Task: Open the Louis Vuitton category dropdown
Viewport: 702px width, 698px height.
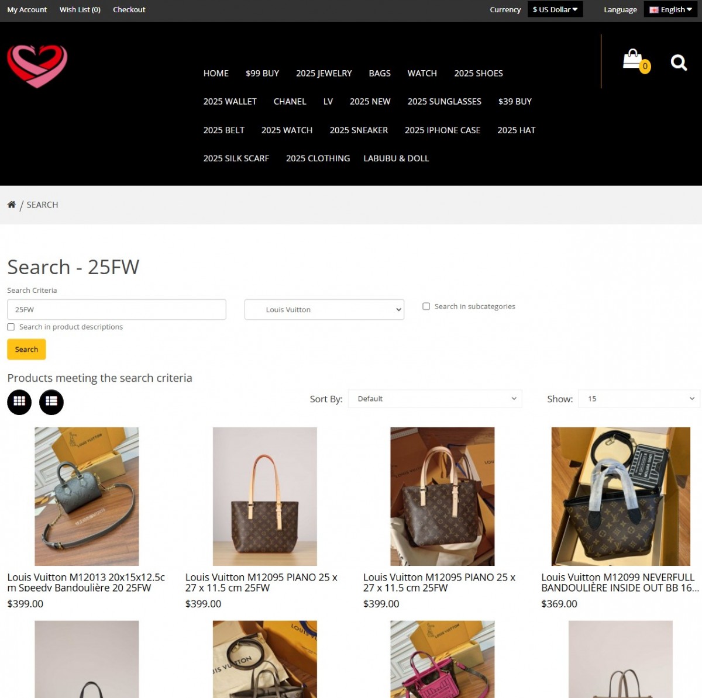Action: coord(324,309)
